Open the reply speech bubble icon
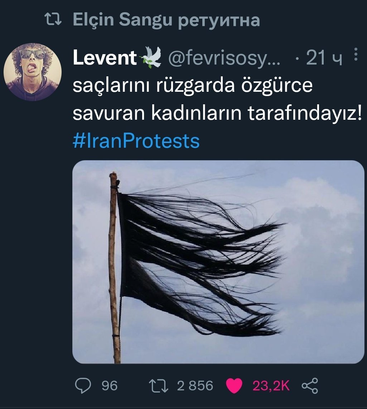 83,386
